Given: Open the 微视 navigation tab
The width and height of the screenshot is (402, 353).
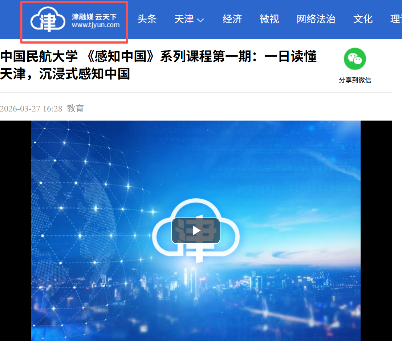Looking at the screenshot, I should 269,19.
